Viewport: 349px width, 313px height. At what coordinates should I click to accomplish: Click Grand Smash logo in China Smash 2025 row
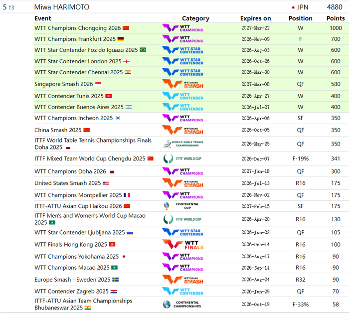point(182,130)
